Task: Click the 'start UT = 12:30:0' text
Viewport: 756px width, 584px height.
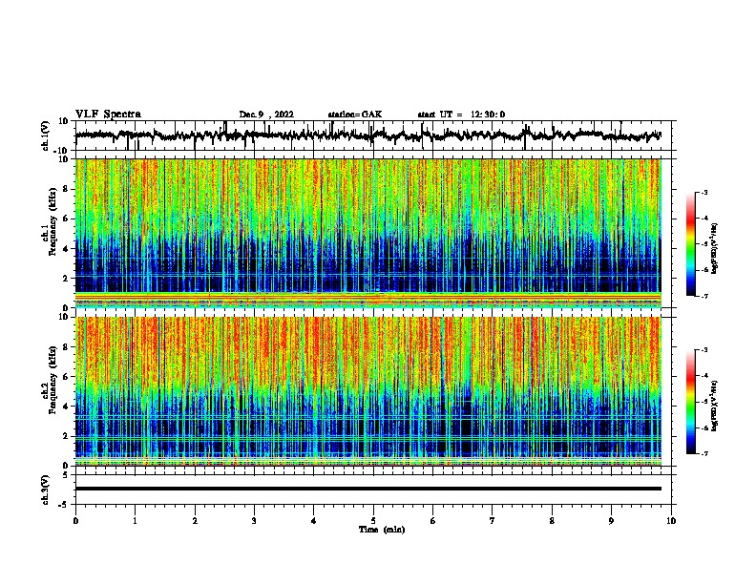Action: tap(461, 115)
